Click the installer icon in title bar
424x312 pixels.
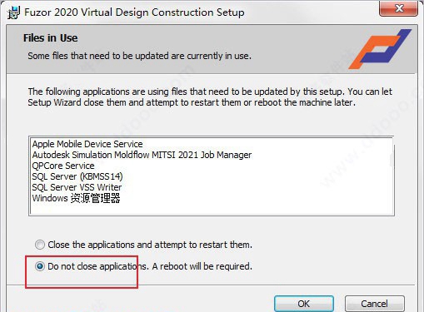coord(13,12)
